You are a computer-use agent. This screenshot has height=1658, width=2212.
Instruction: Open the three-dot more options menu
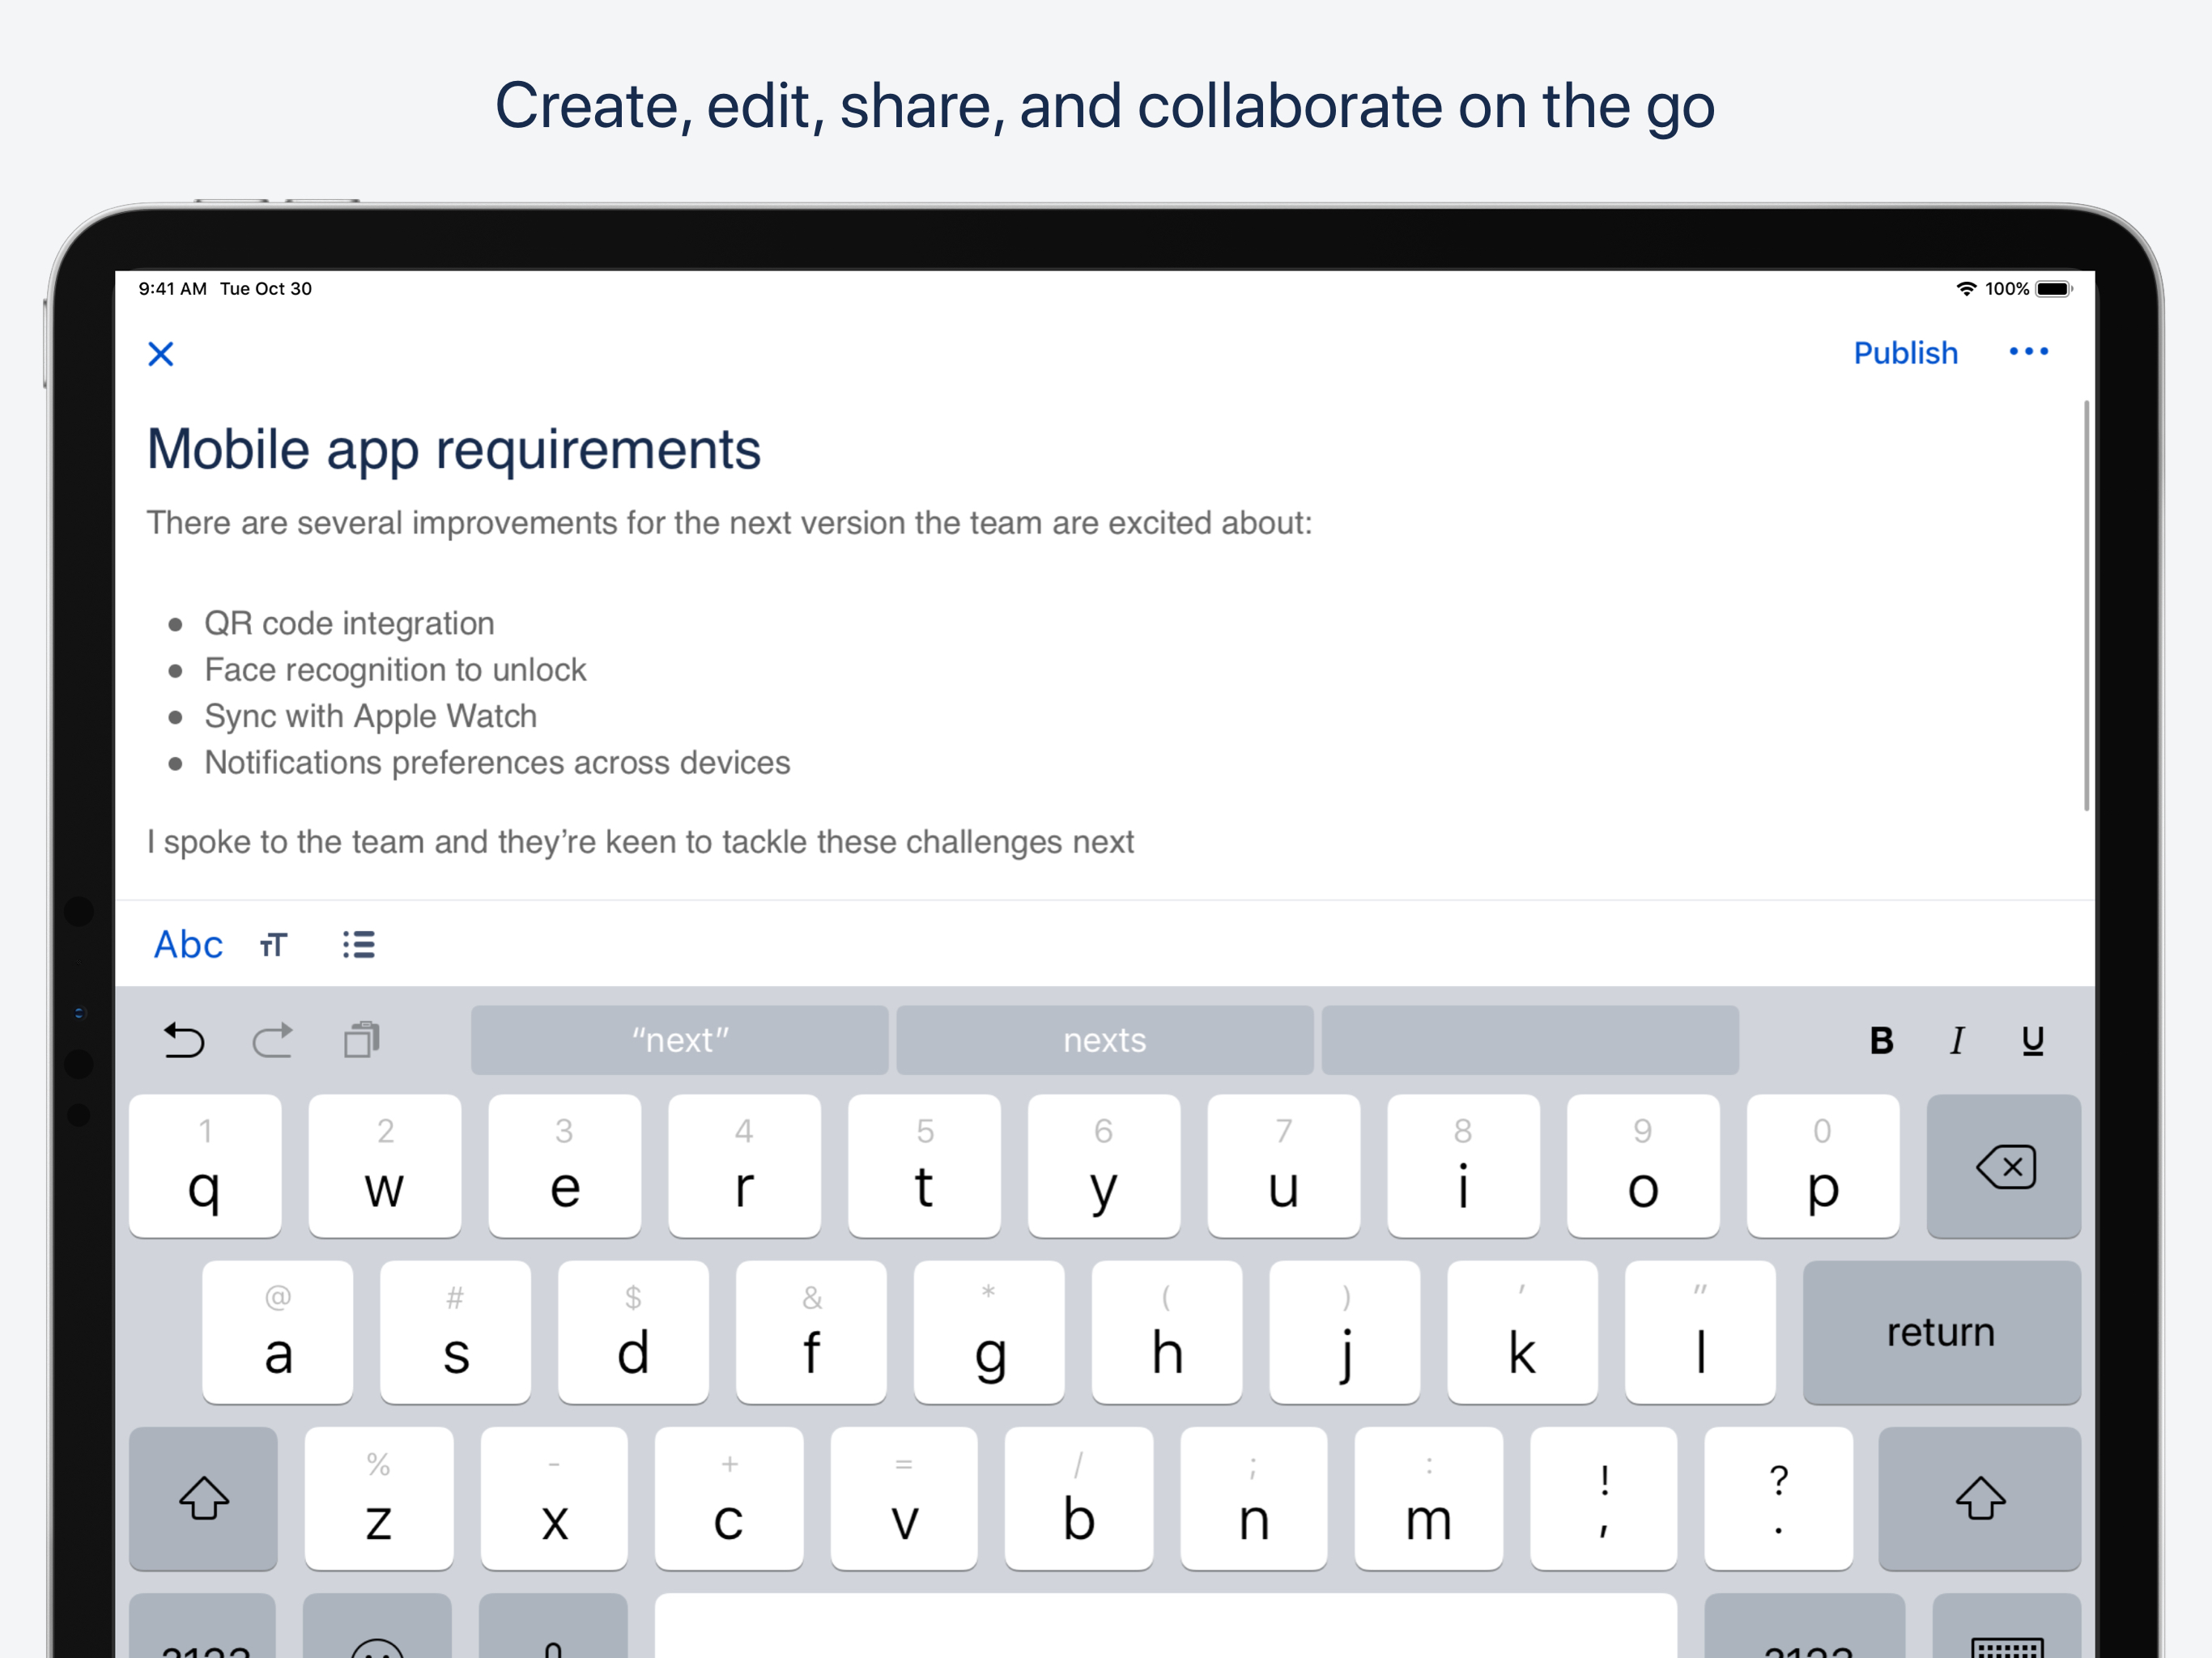click(x=2028, y=352)
